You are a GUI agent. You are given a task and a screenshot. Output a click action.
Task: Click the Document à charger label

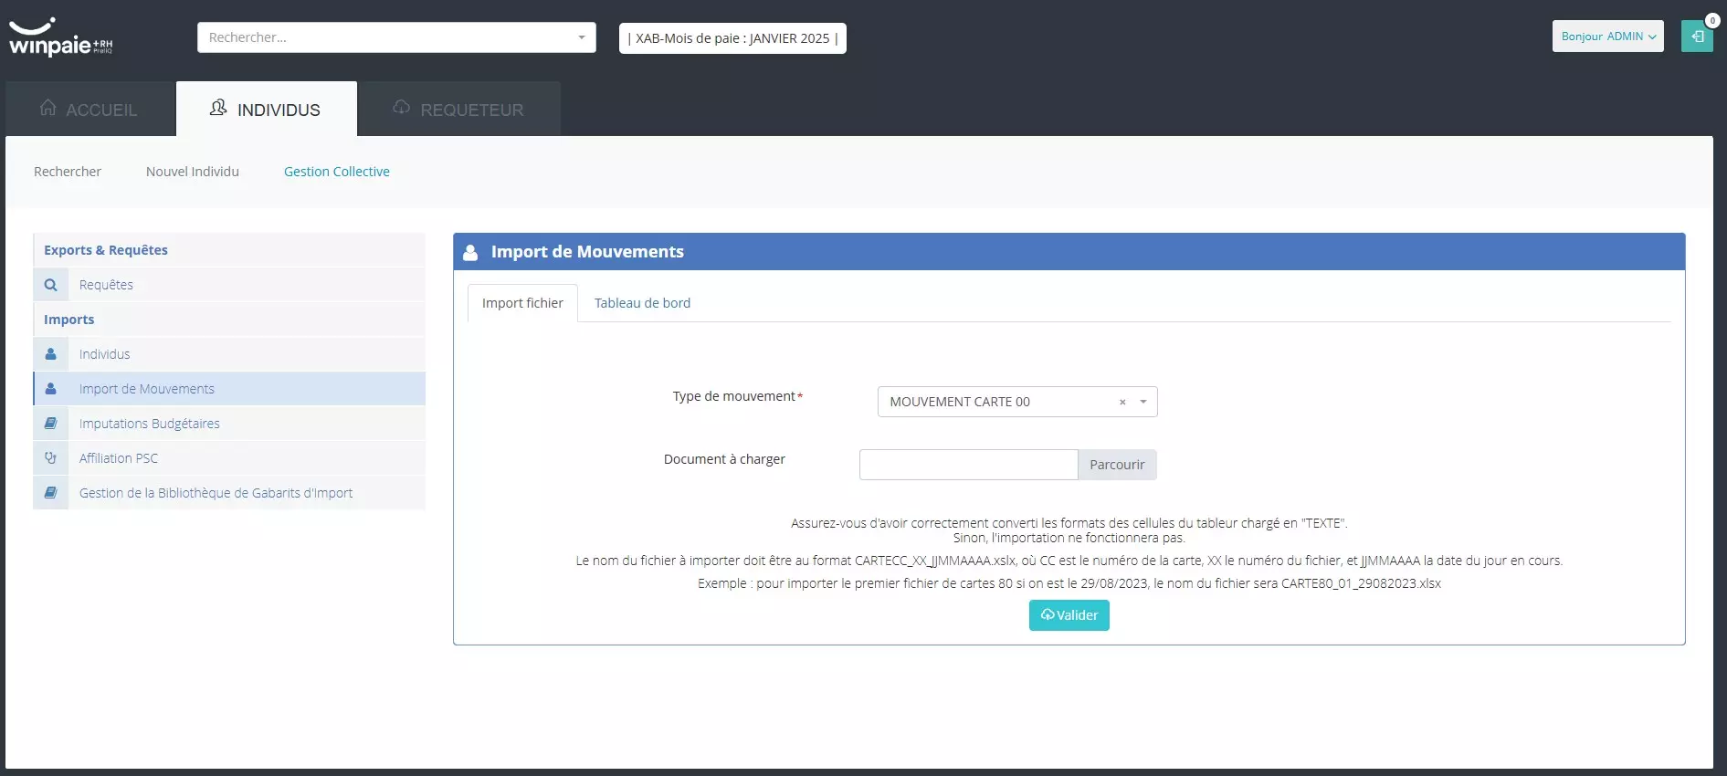click(724, 459)
